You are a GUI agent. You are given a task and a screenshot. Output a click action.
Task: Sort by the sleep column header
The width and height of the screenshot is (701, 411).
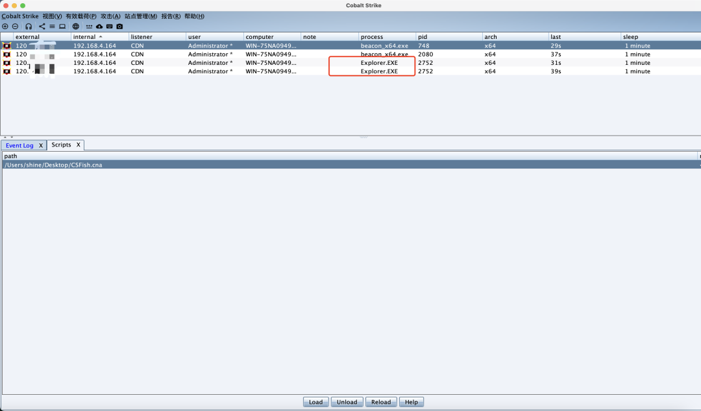point(661,37)
